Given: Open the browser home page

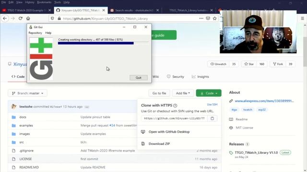Looking at the screenshot, I should (x=28, y=19).
